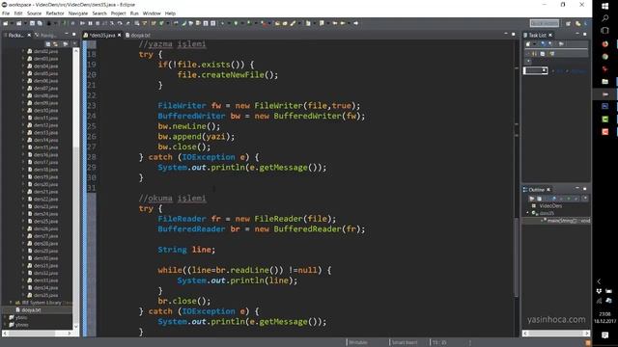The width and height of the screenshot is (618, 347).
Task: Open the Source menu
Action: pyautogui.click(x=34, y=13)
